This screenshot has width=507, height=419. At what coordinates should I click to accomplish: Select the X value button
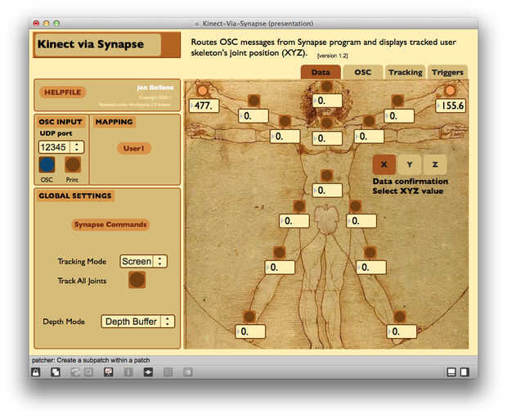point(384,164)
